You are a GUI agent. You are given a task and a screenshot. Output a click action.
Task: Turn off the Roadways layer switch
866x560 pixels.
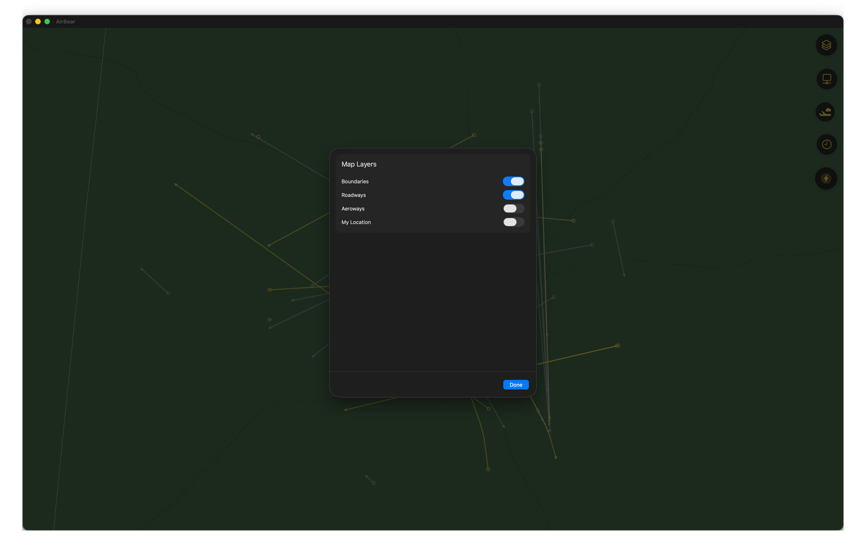pos(513,195)
